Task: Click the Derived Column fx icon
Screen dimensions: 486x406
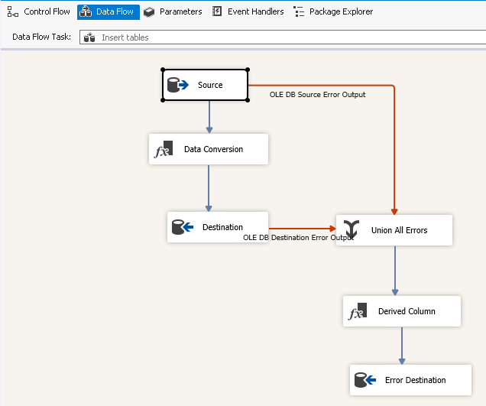Action: pyautogui.click(x=358, y=311)
